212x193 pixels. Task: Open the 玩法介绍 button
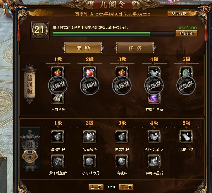(x=179, y=14)
